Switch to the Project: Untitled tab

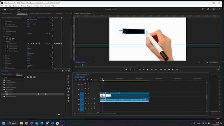(7, 74)
